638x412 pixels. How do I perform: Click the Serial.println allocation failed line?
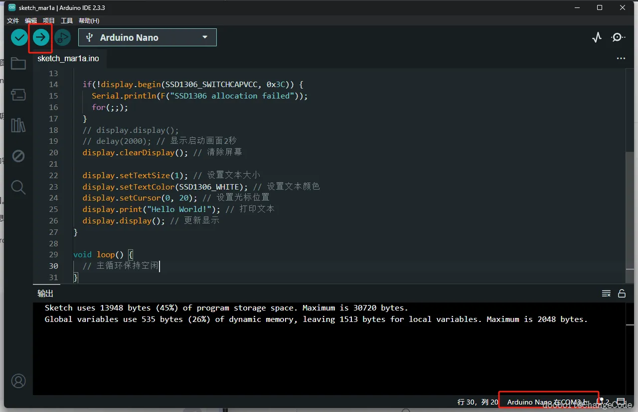click(199, 96)
